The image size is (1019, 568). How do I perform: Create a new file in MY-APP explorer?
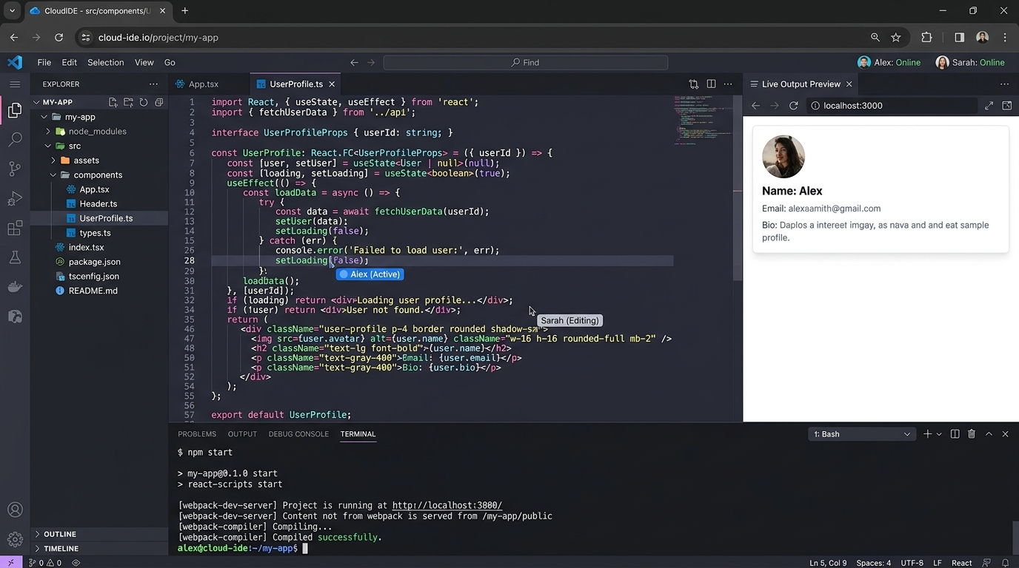click(x=113, y=102)
